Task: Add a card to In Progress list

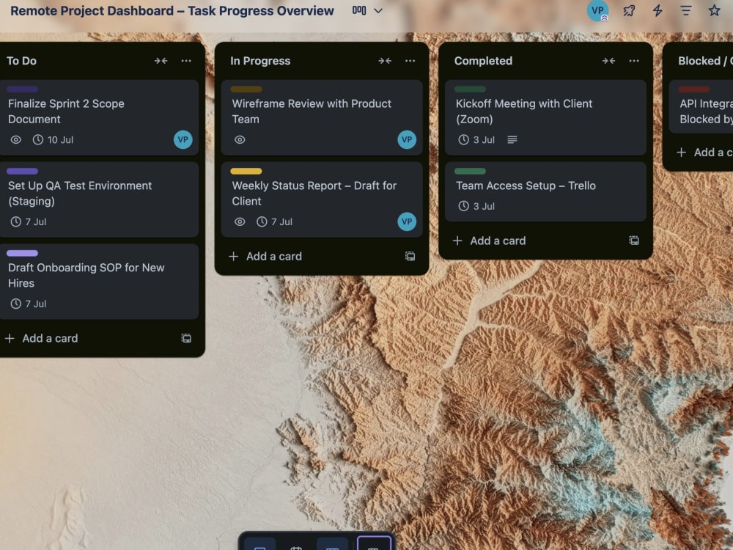Action: 265,256
